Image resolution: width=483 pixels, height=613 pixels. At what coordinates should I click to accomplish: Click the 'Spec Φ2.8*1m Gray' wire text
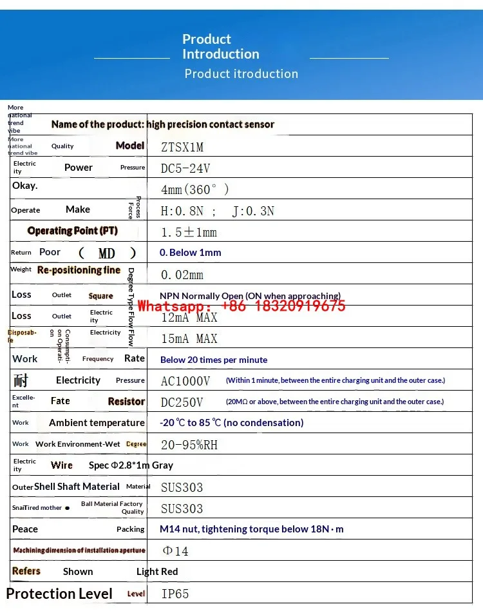(x=131, y=465)
